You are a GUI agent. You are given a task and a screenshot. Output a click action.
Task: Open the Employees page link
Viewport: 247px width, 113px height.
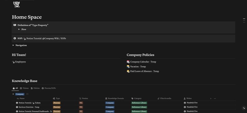pos(21,62)
